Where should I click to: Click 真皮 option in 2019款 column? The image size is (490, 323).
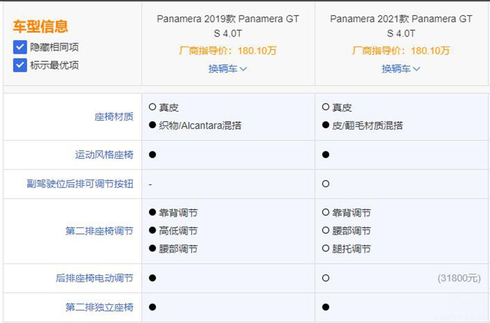point(169,107)
